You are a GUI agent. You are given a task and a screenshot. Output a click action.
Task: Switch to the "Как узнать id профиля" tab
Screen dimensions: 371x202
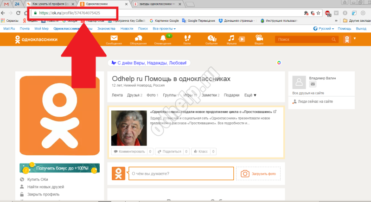(51, 4)
